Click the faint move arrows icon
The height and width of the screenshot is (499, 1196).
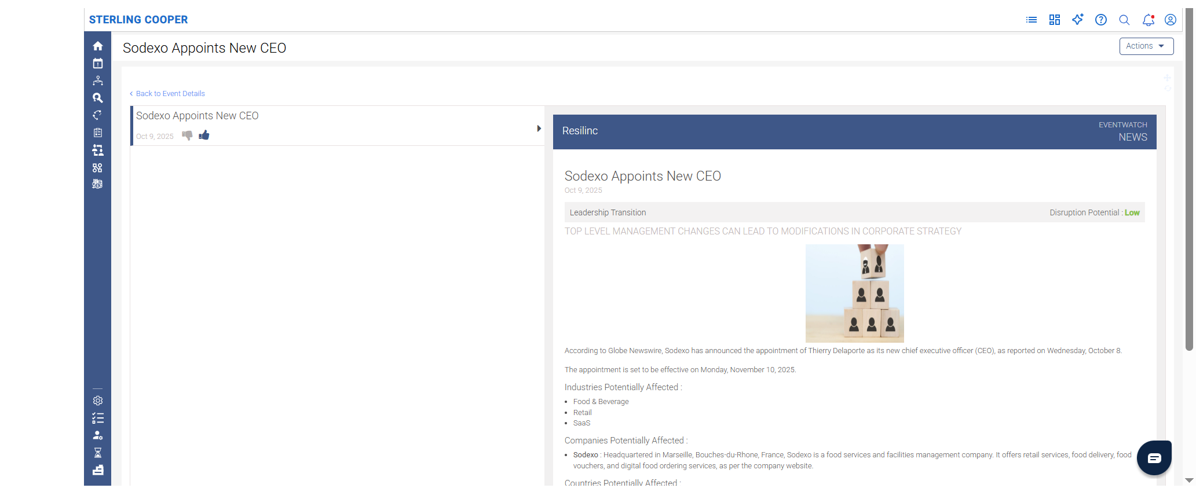[1168, 78]
